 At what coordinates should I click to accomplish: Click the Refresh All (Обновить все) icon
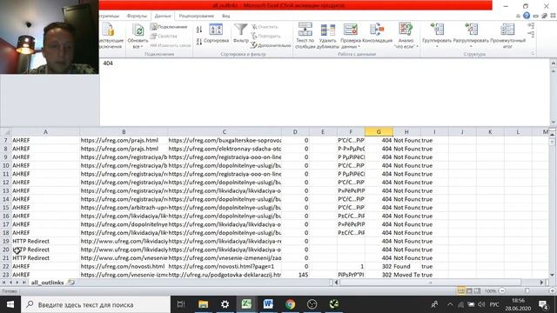point(138,30)
